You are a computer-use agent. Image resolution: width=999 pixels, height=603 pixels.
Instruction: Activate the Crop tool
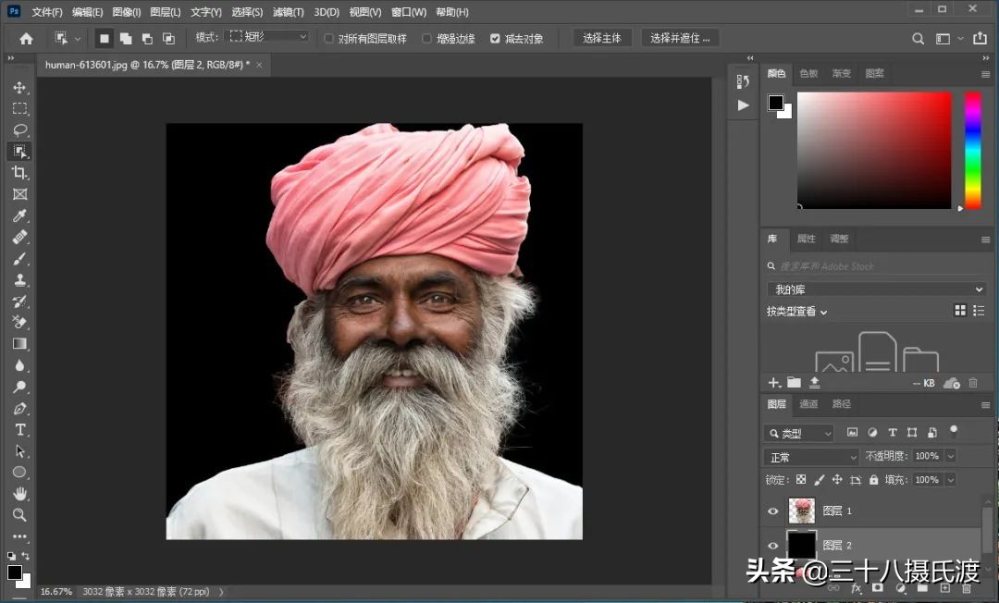[x=20, y=173]
